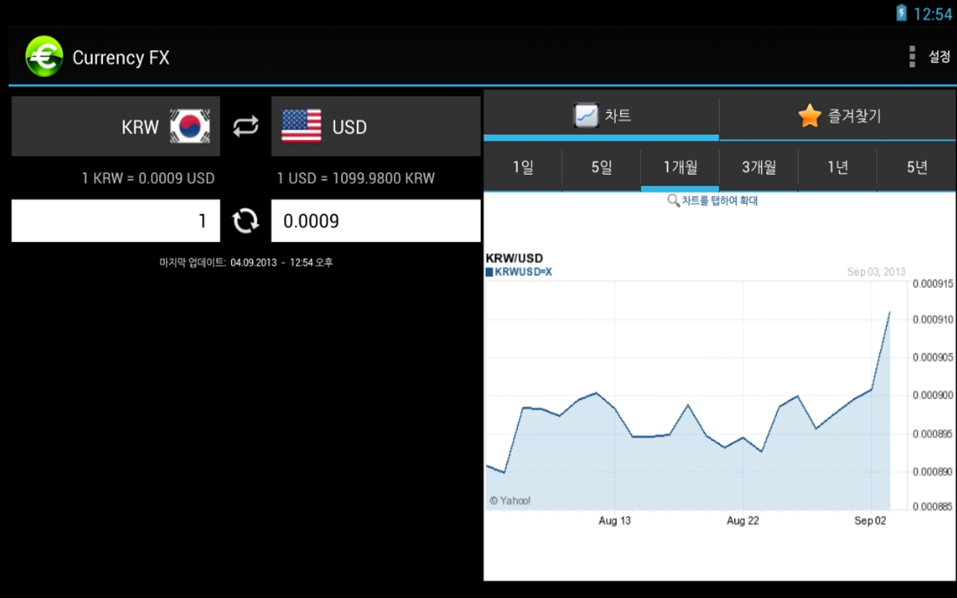This screenshot has height=598, width=957.
Task: Tap the Currency FX euro app icon
Action: 44,57
